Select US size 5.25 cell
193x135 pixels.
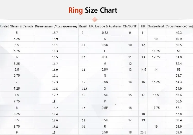coord(17,39)
